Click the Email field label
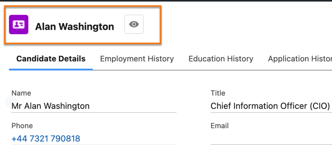 point(219,126)
